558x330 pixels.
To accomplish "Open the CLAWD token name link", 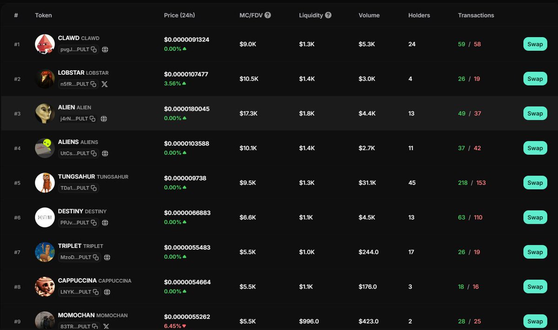I will (x=69, y=38).
